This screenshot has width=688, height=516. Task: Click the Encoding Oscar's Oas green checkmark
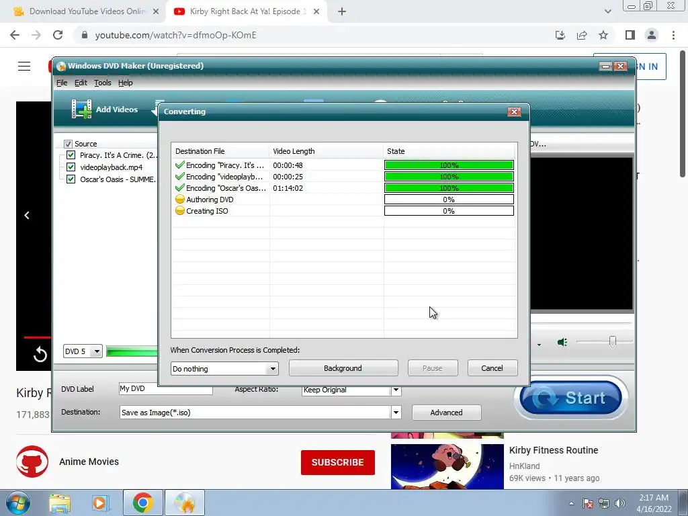(179, 188)
